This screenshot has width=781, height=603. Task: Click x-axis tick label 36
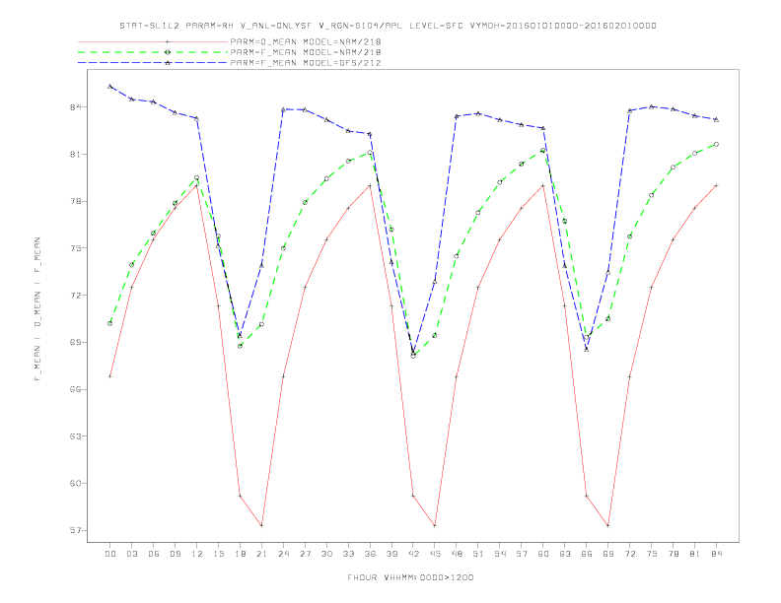tap(370, 554)
